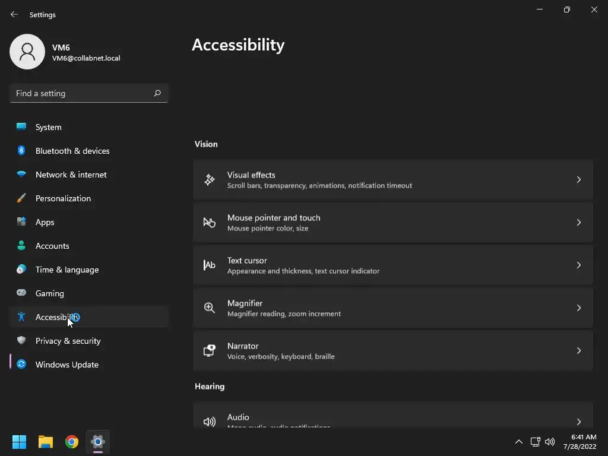Click the Audio speaker icon
Screen dimensions: 608x456
tap(209, 422)
